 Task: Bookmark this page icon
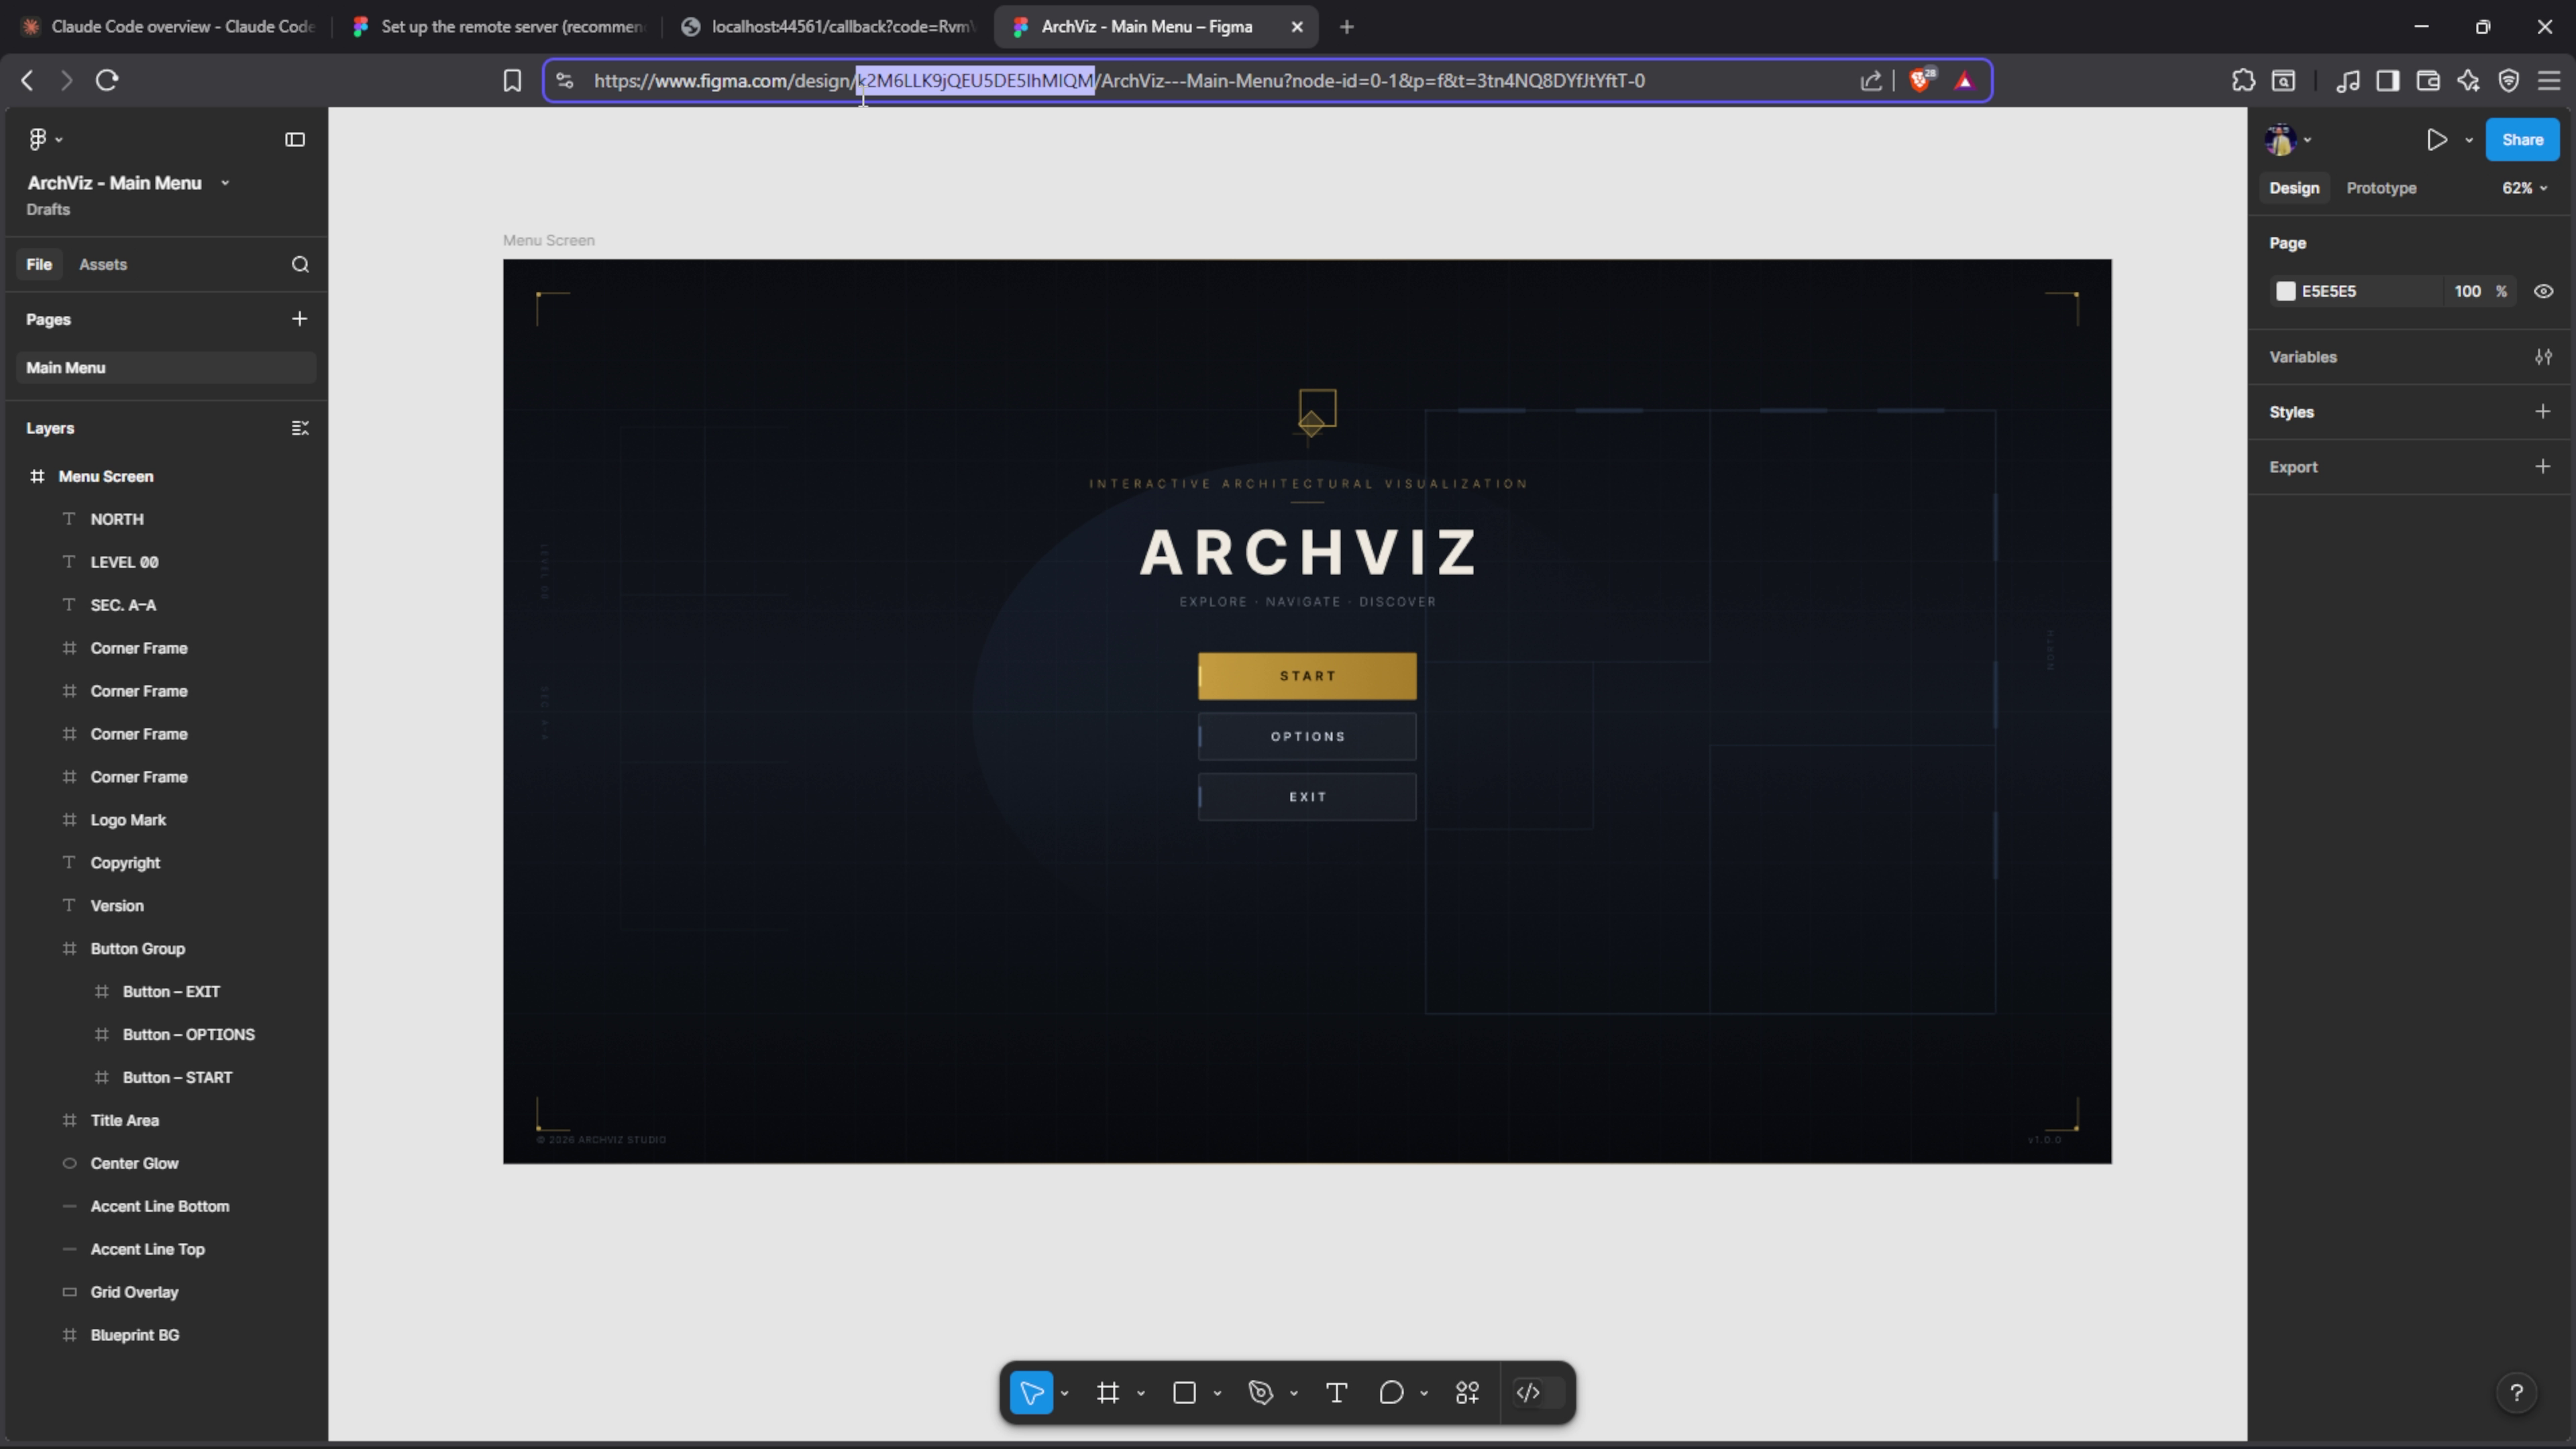[512, 80]
